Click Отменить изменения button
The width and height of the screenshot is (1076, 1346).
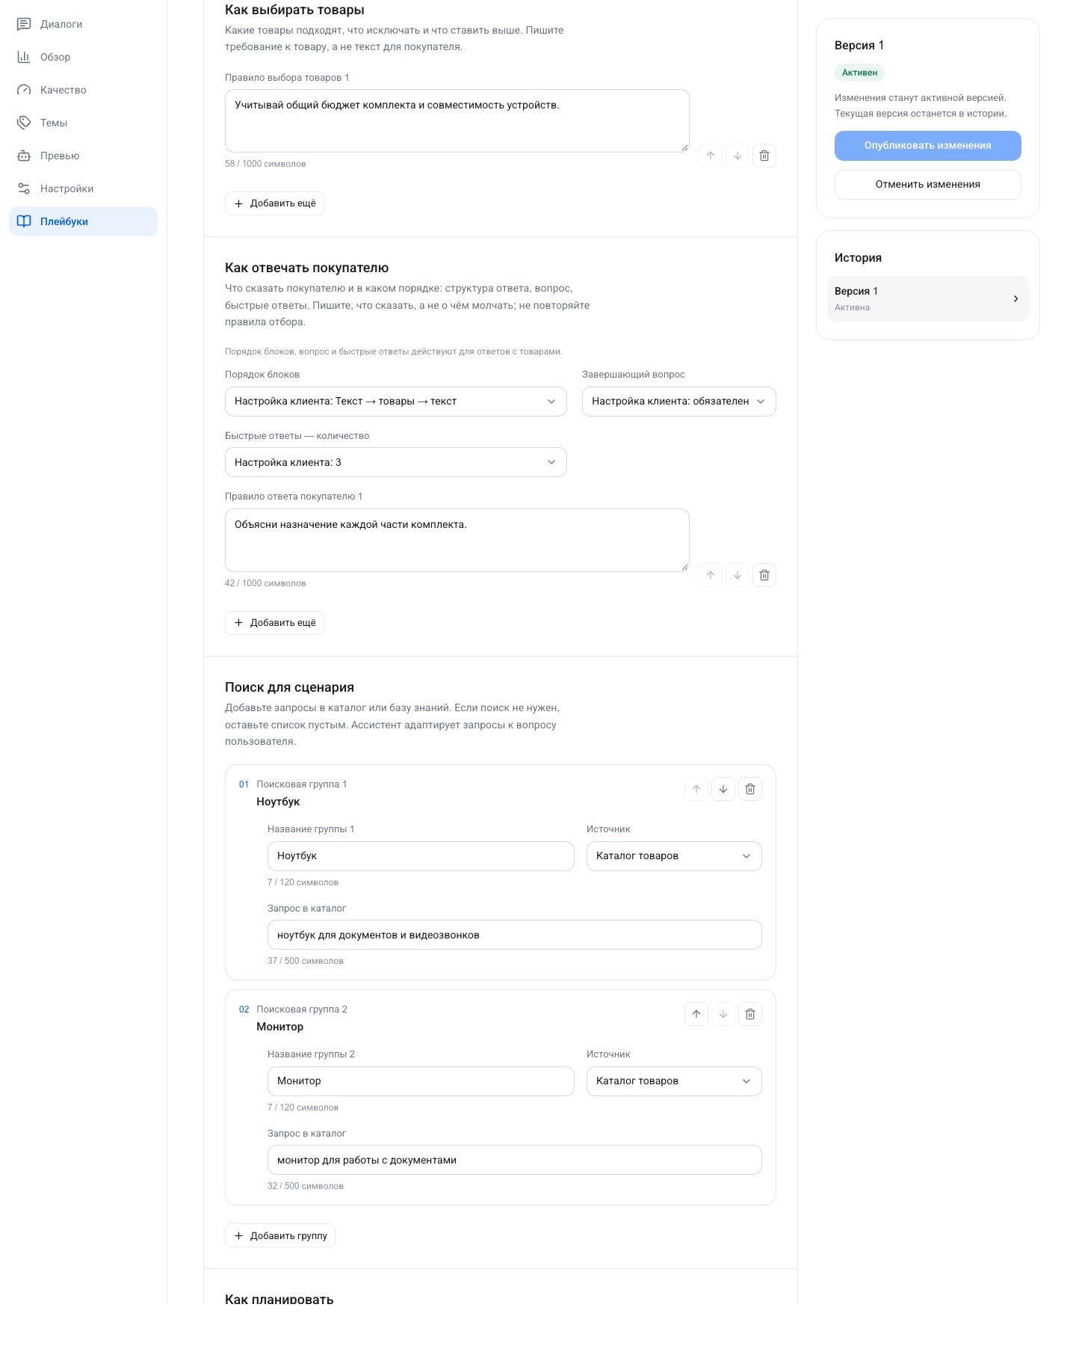928,185
